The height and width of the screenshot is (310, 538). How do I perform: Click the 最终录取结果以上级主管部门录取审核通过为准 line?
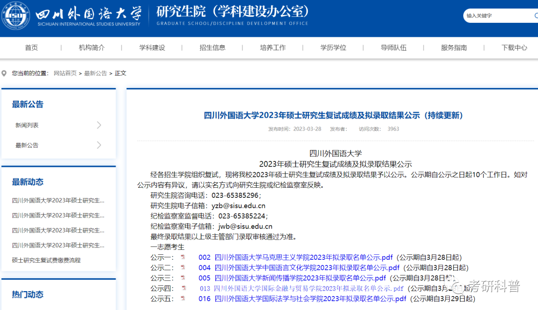[x=223, y=237]
